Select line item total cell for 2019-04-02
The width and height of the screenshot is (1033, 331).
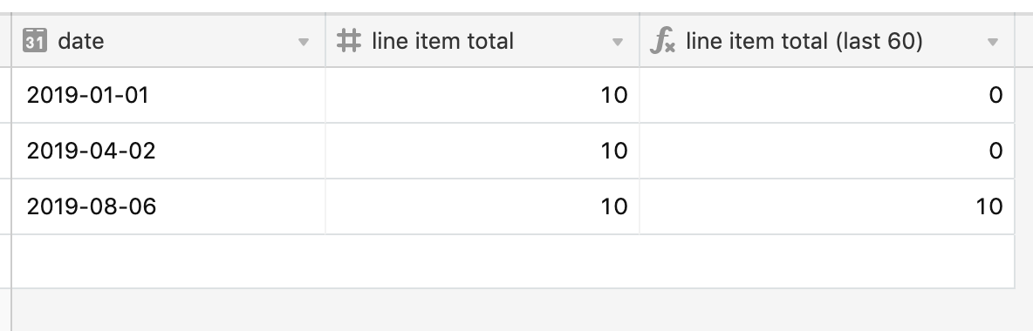(x=482, y=151)
